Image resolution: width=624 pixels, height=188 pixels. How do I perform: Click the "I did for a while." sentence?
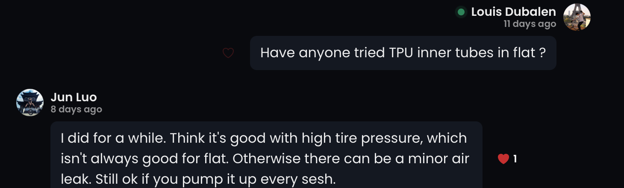tap(113, 138)
